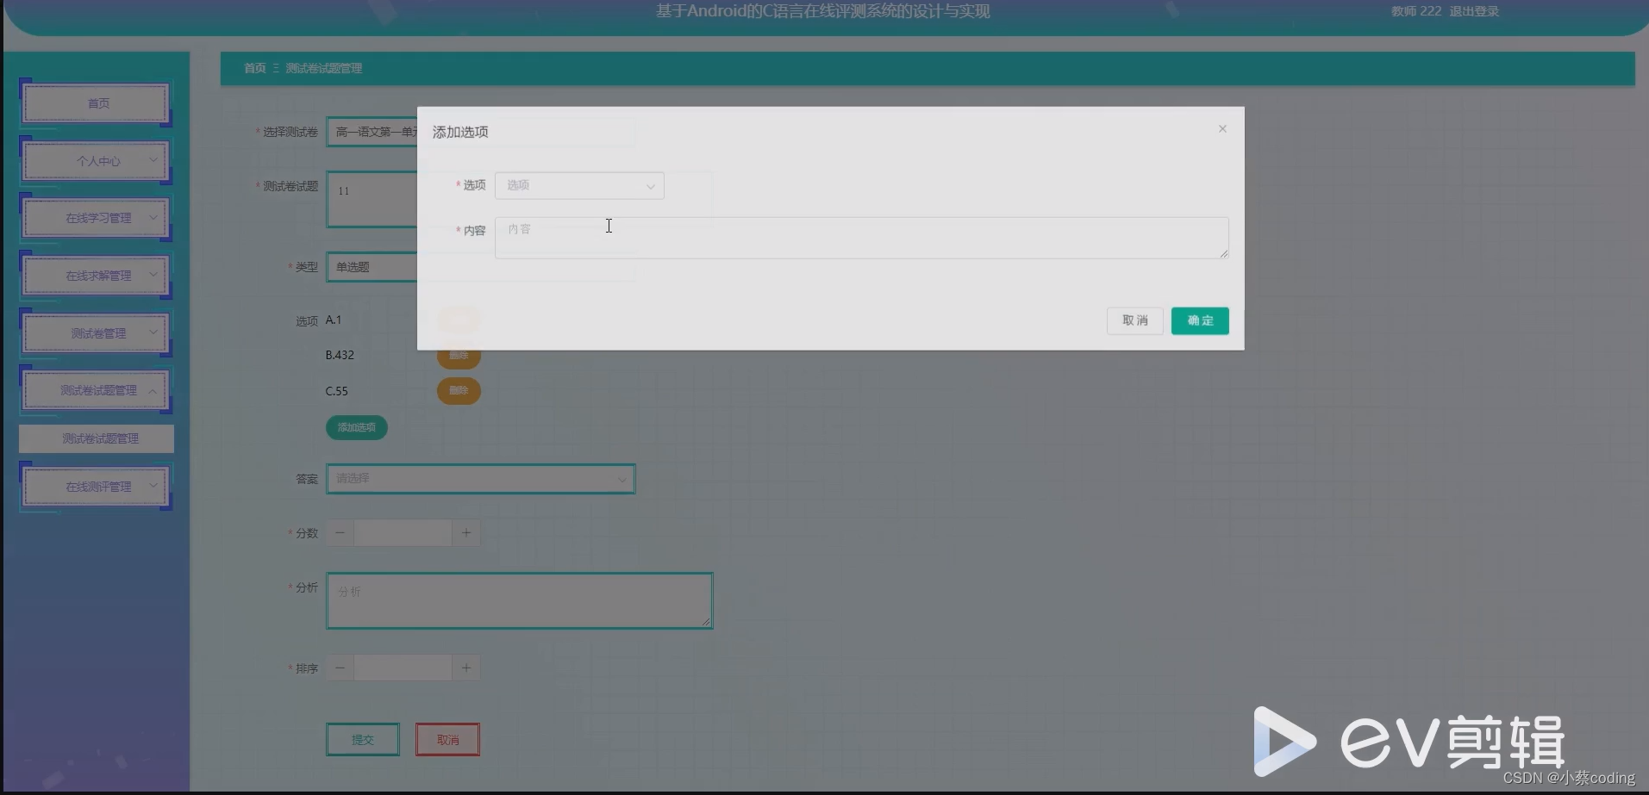
Task: Expand the 在线求解管理 menu
Action: pos(96,276)
